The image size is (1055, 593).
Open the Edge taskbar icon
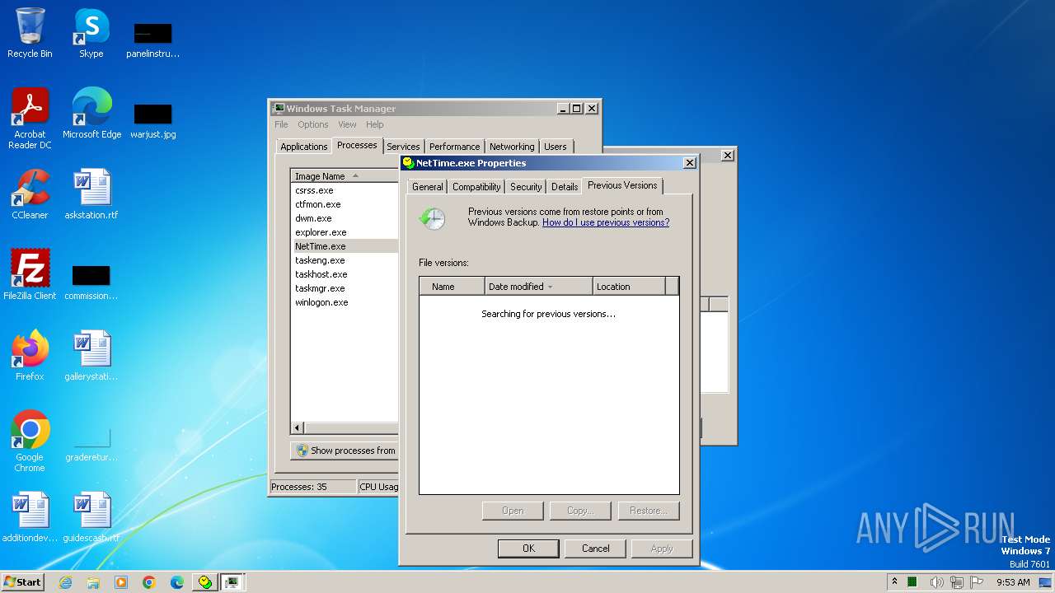[x=177, y=582]
